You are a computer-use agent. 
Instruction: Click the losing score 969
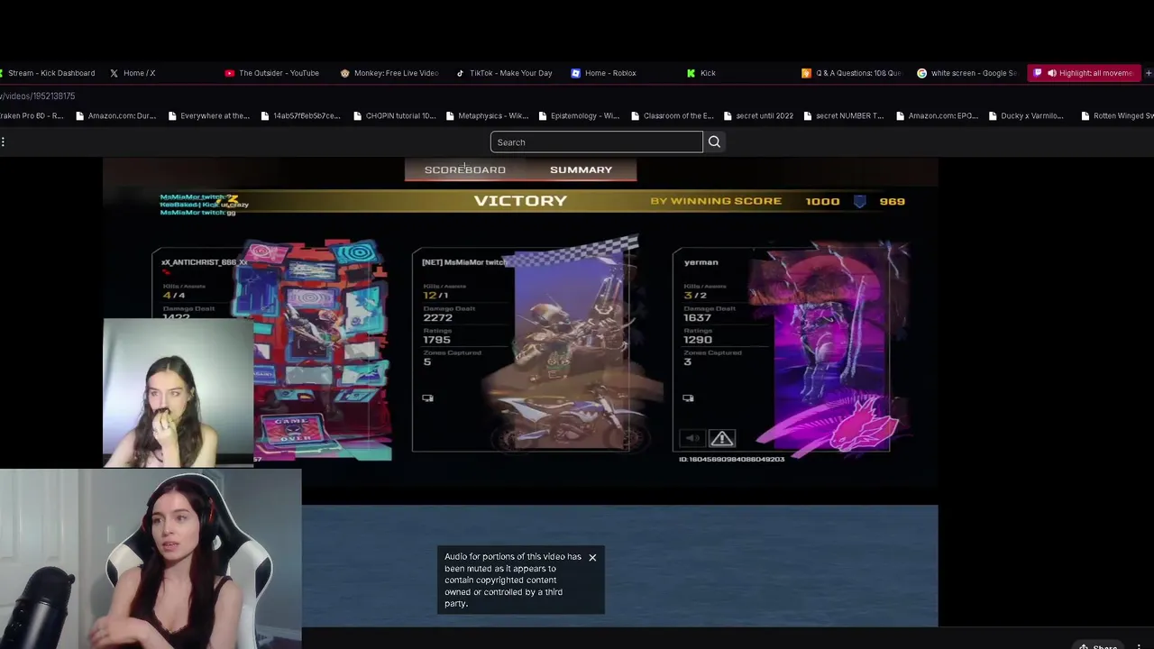pyautogui.click(x=892, y=201)
